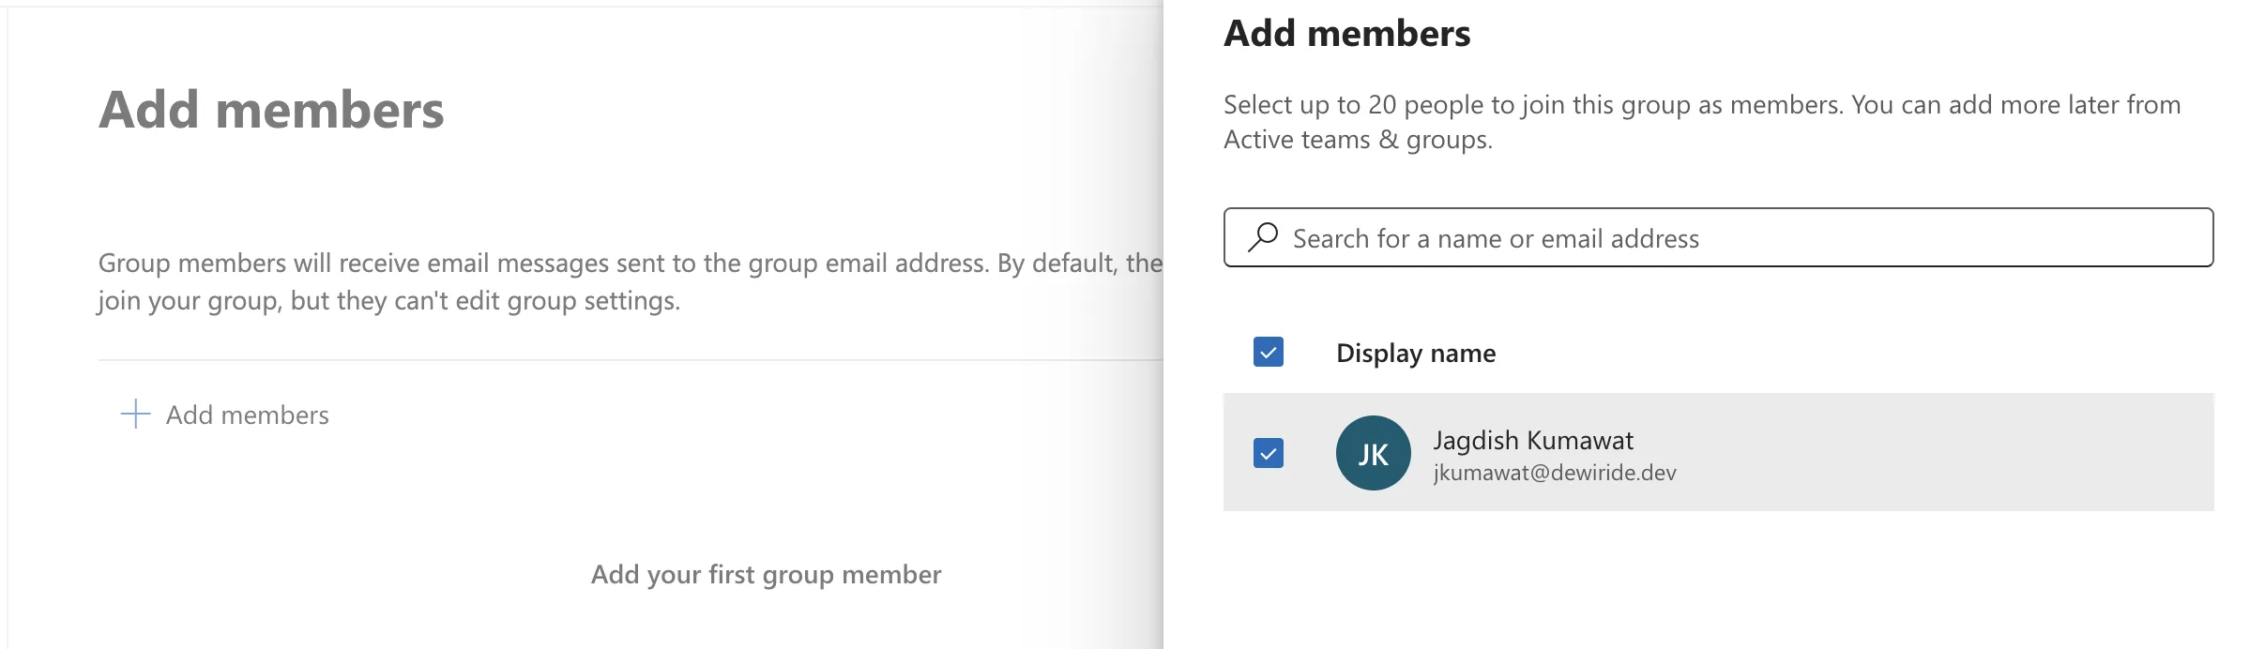2265x649 pixels.
Task: Click the Display name column header
Action: [x=1416, y=353]
